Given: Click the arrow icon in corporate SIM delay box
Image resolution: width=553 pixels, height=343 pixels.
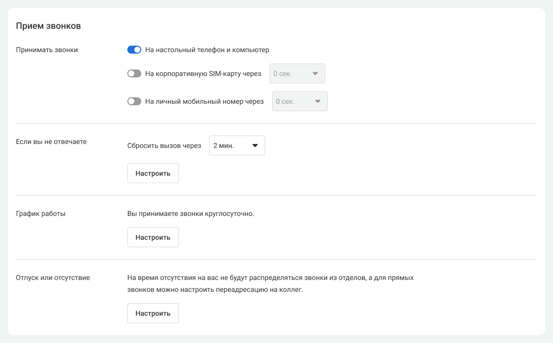Looking at the screenshot, I should click(315, 73).
